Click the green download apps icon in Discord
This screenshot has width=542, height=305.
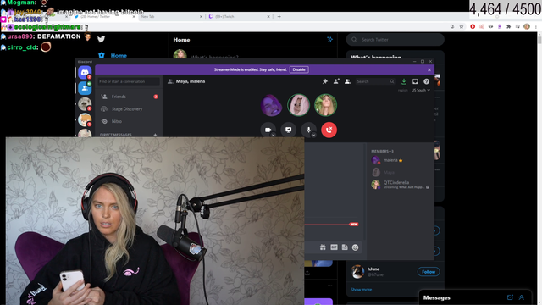(404, 81)
